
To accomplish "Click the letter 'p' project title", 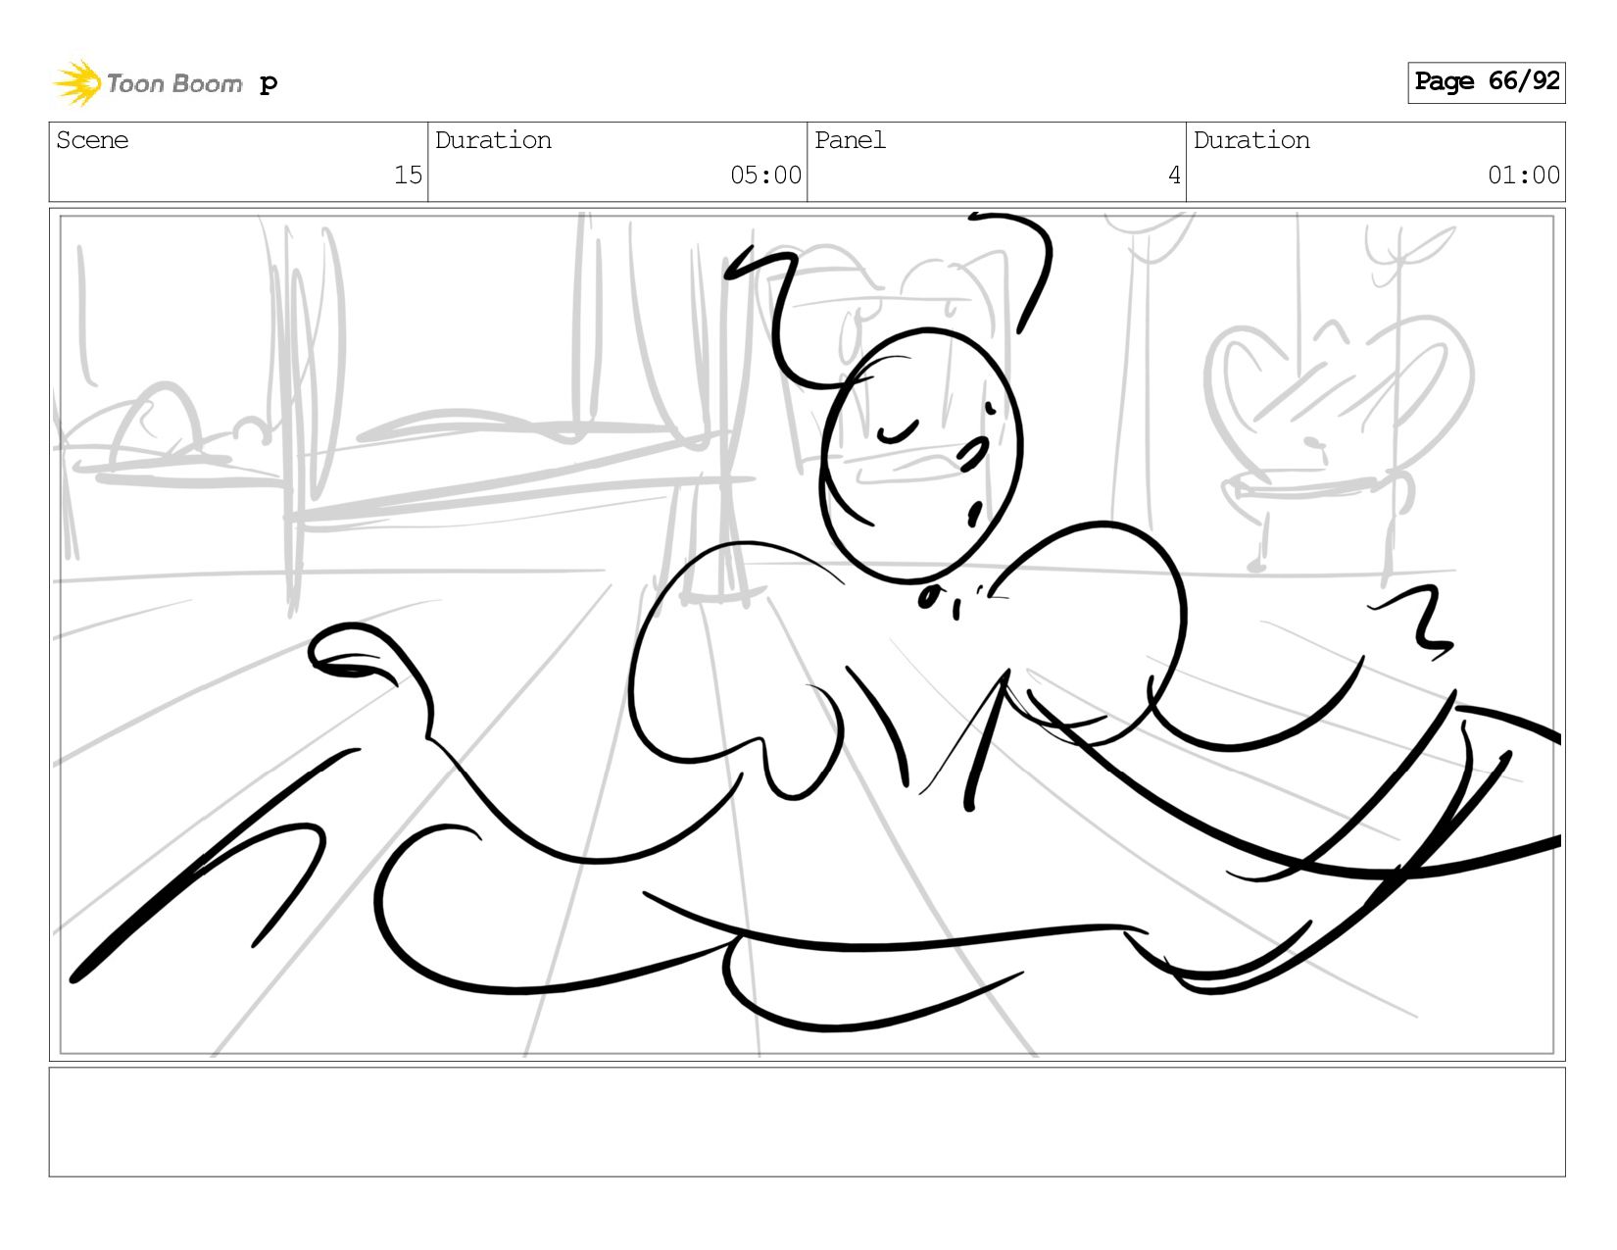I will pyautogui.click(x=269, y=84).
